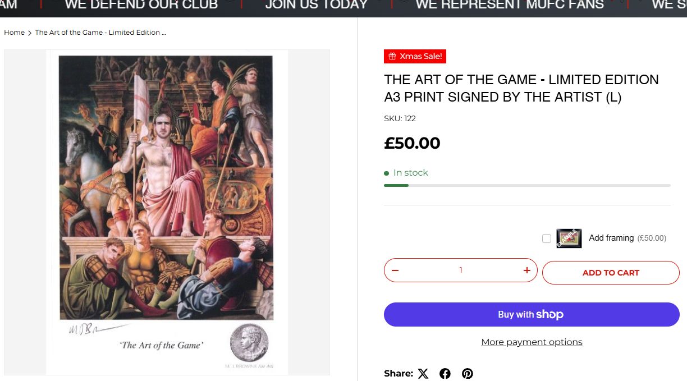Image resolution: width=687 pixels, height=381 pixels.
Task: Click Buy with Shop button
Action: coord(532,315)
